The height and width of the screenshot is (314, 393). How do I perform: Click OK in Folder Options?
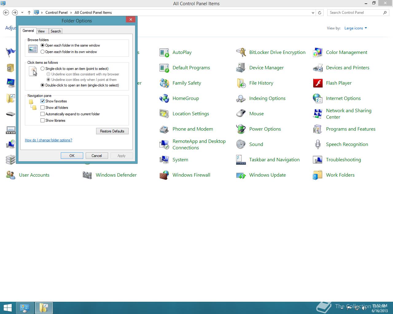pos(72,156)
